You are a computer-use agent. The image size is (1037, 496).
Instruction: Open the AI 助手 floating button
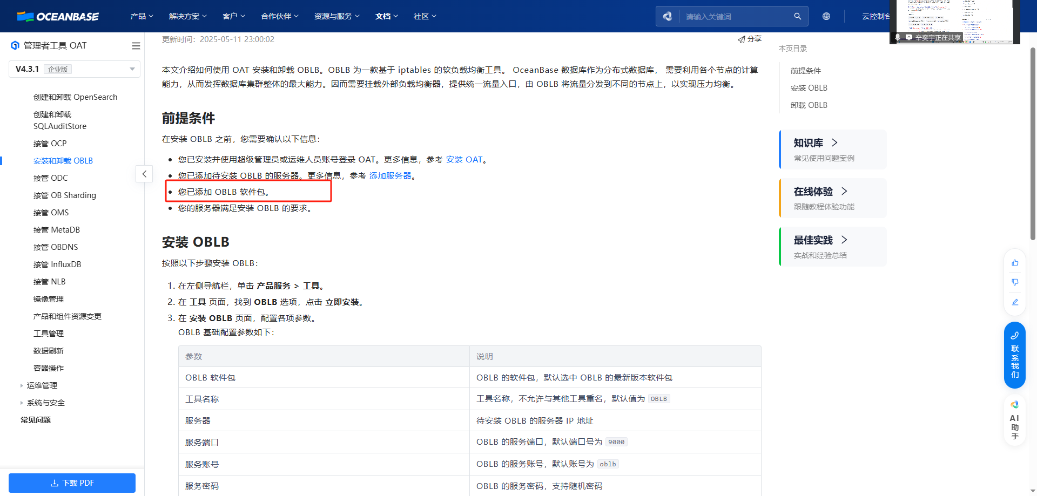[1015, 421]
